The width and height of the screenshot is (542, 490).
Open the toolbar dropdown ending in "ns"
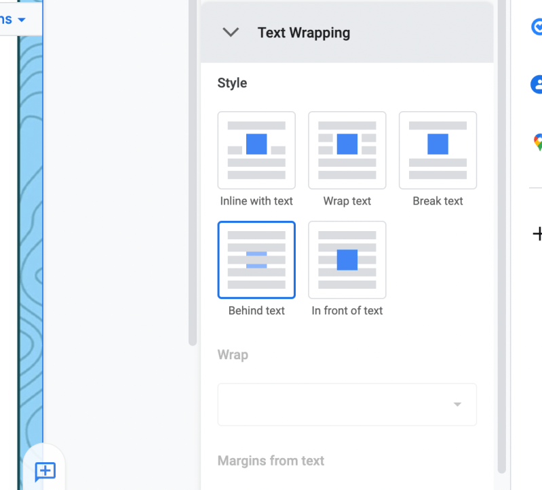point(14,19)
